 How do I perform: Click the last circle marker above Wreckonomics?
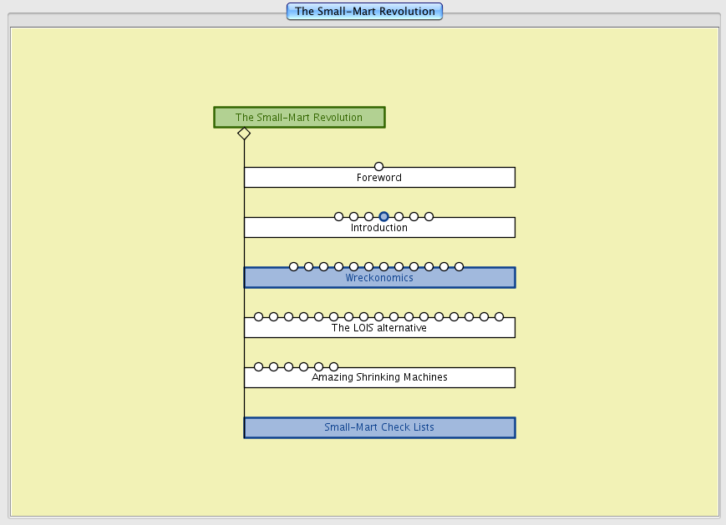coord(459,267)
